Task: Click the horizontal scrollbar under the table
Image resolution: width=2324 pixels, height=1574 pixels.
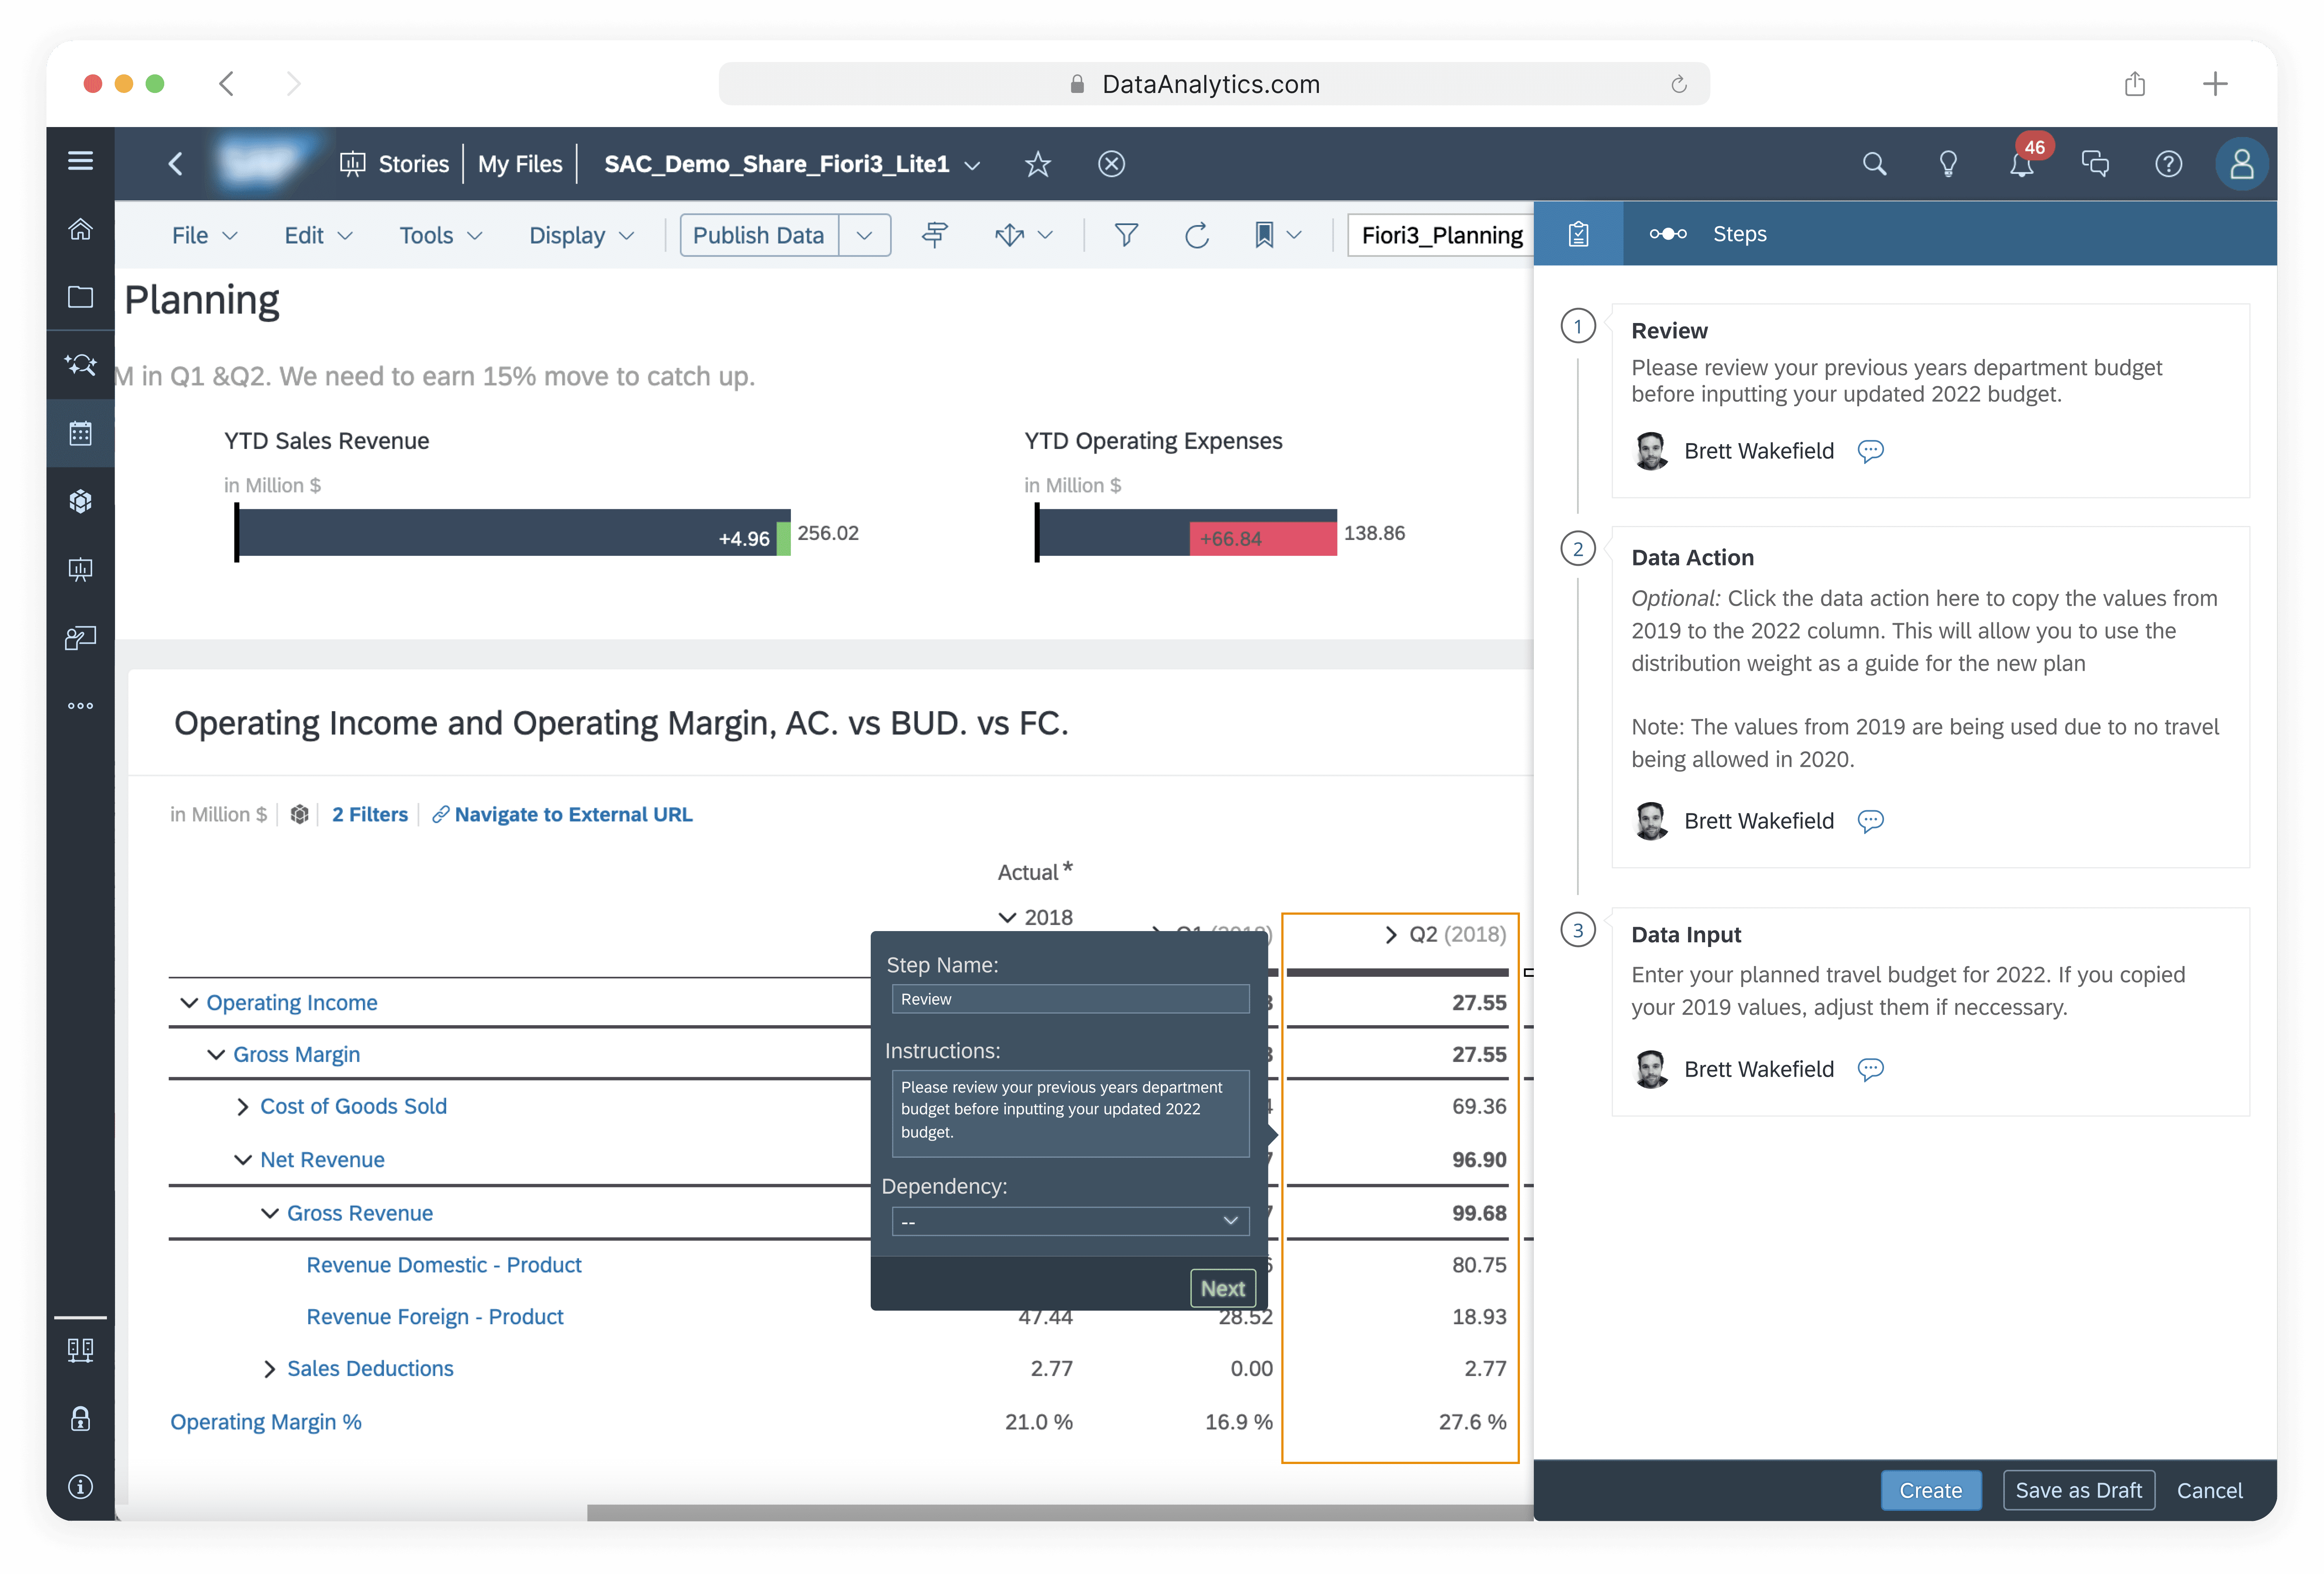Action: point(1060,1513)
